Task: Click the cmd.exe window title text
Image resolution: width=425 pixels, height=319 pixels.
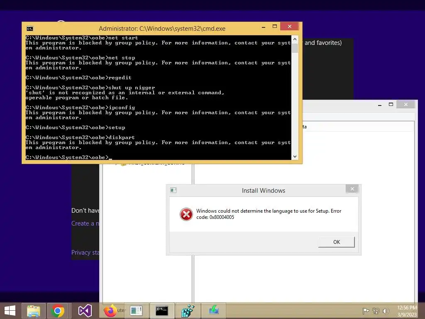Action: click(162, 29)
